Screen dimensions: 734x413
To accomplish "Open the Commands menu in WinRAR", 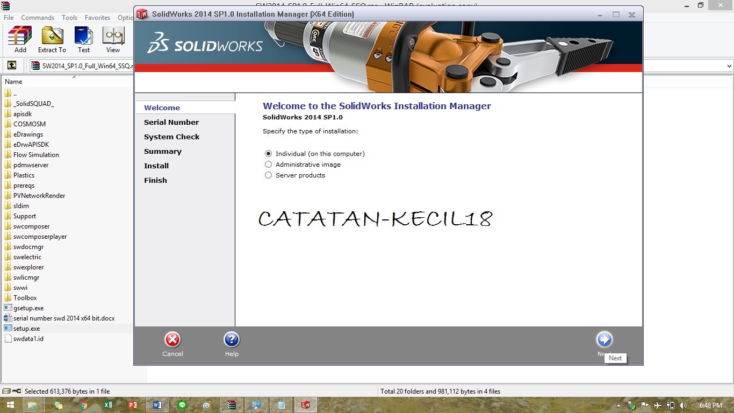I will (x=38, y=18).
